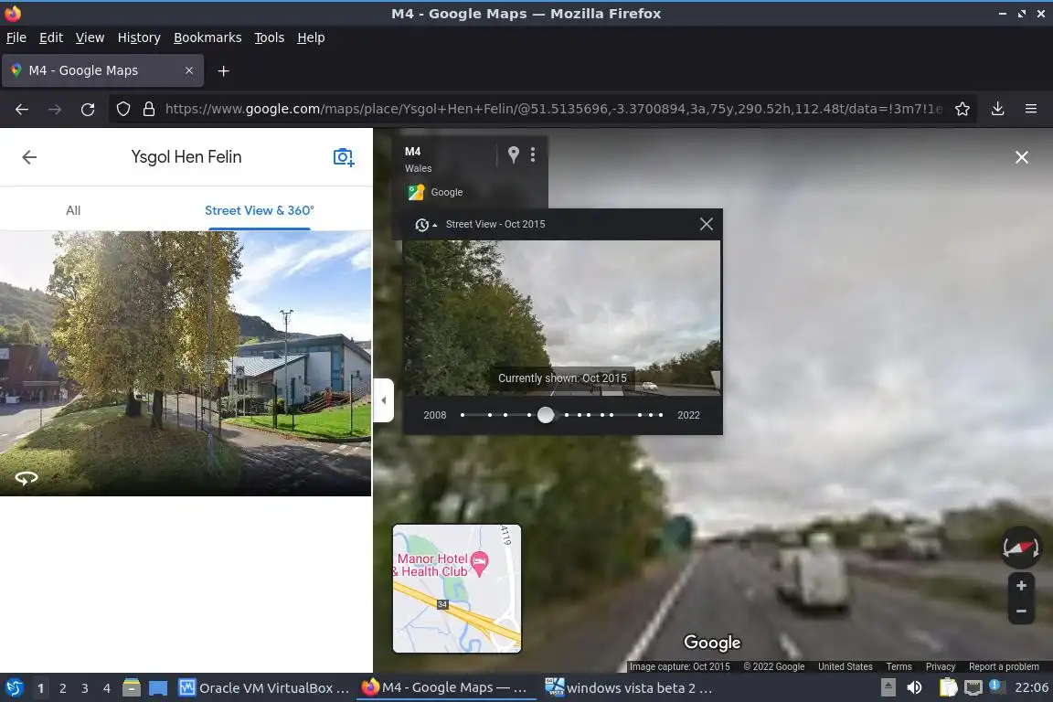Click the network monitor tray icon
The height and width of the screenshot is (702, 1053).
[x=973, y=687]
